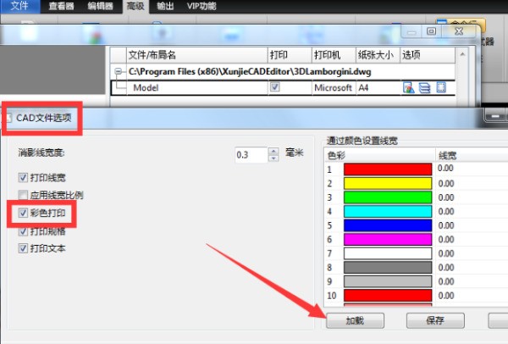The height and width of the screenshot is (344, 508).
Task: Click the 加載 button
Action: coord(355,320)
